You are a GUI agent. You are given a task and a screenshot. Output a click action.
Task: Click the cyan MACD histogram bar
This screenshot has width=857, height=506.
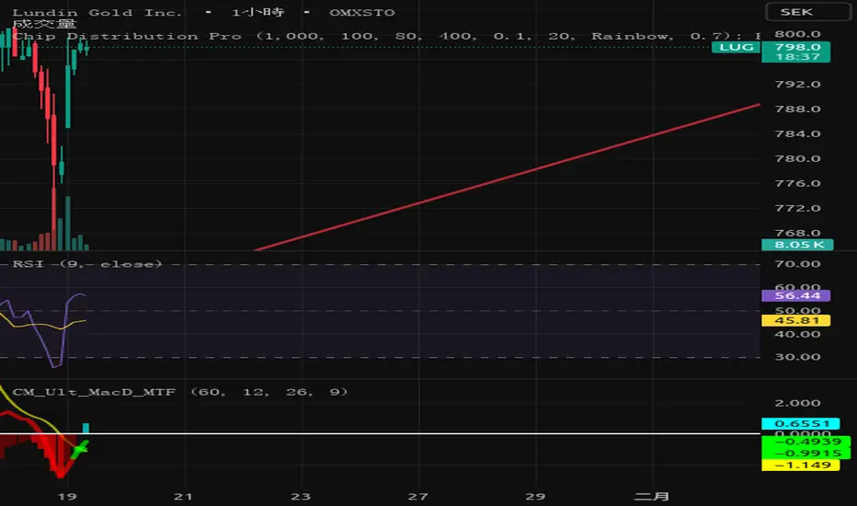tap(86, 428)
